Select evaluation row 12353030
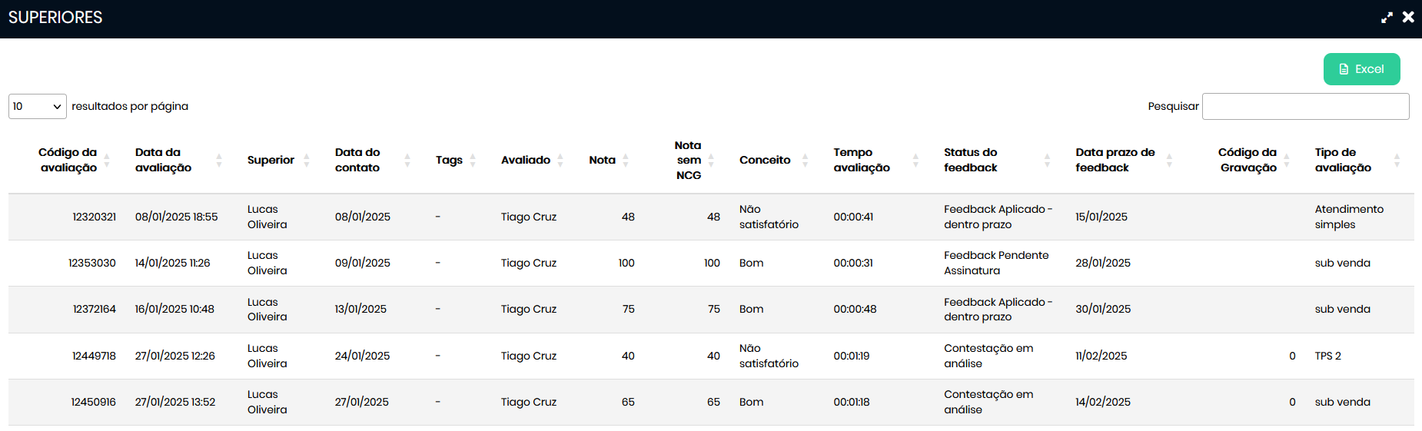 pyautogui.click(x=92, y=263)
